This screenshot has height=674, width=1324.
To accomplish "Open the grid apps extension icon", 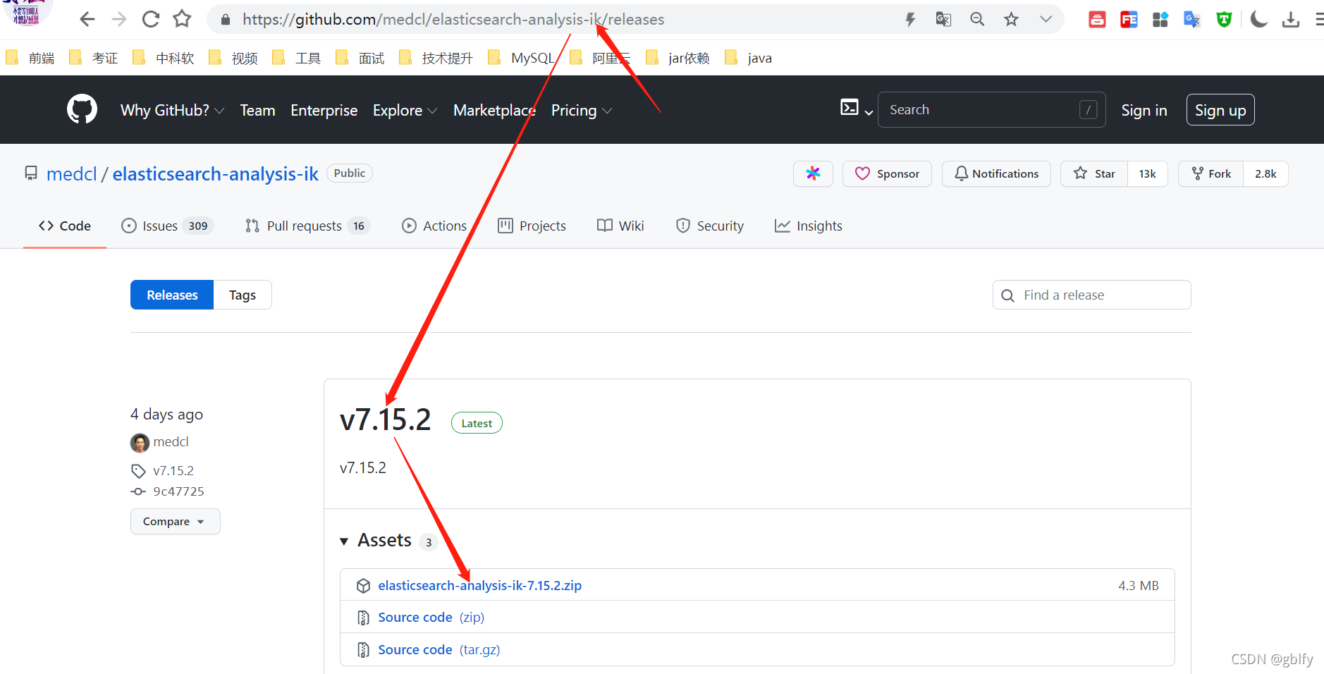I will pyautogui.click(x=1160, y=19).
